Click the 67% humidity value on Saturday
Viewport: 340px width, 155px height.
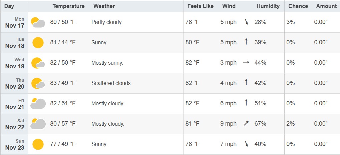(260, 124)
